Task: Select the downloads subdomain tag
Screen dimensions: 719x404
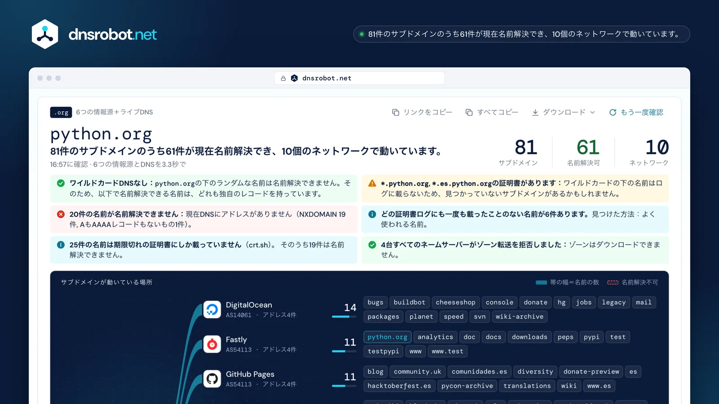Action: [529, 337]
